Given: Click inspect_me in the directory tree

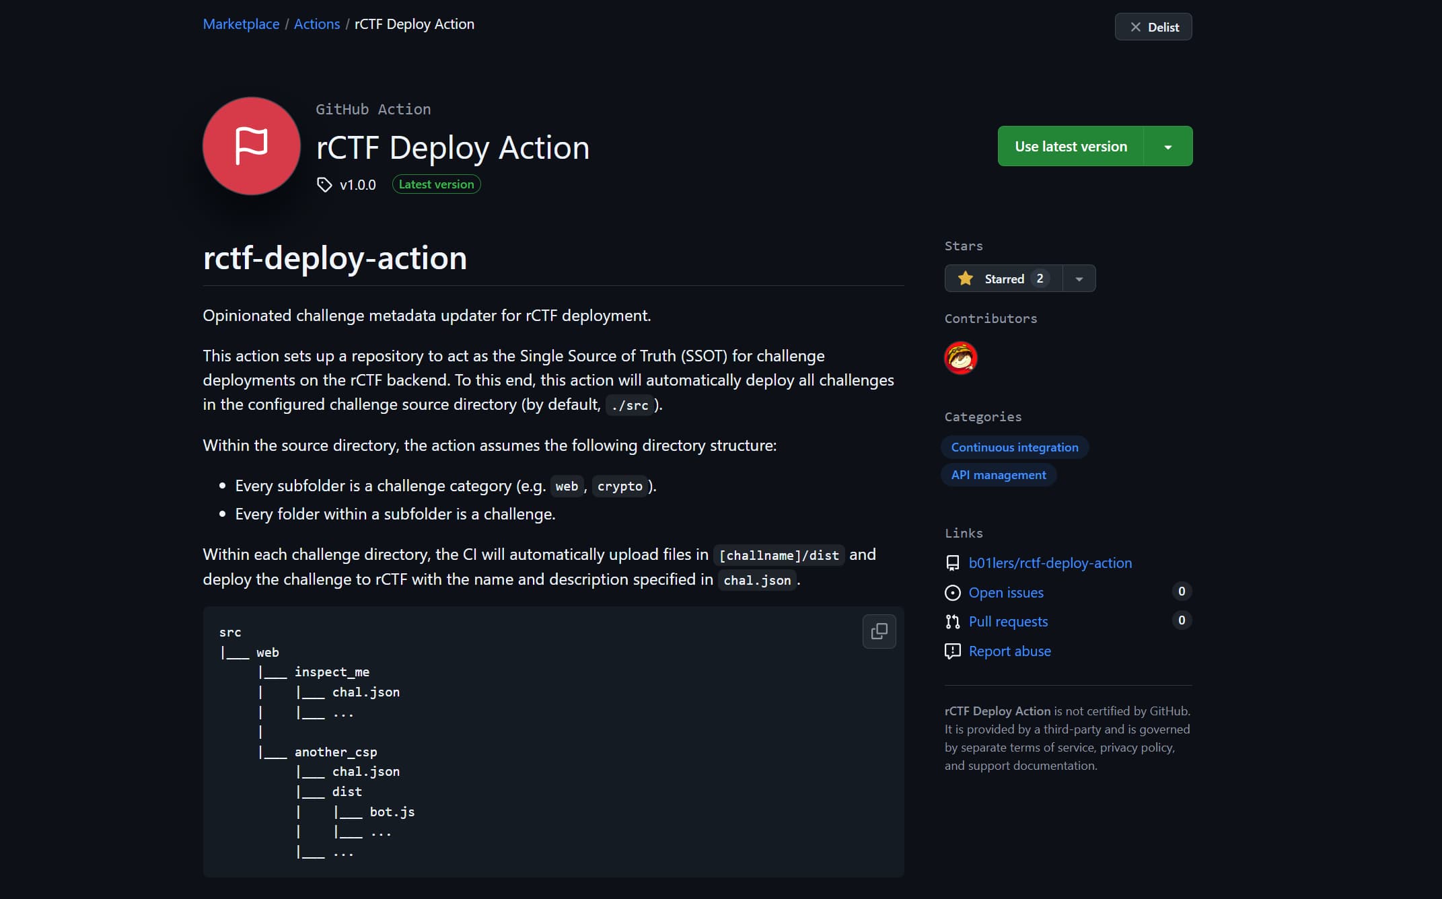Looking at the screenshot, I should tap(332, 672).
